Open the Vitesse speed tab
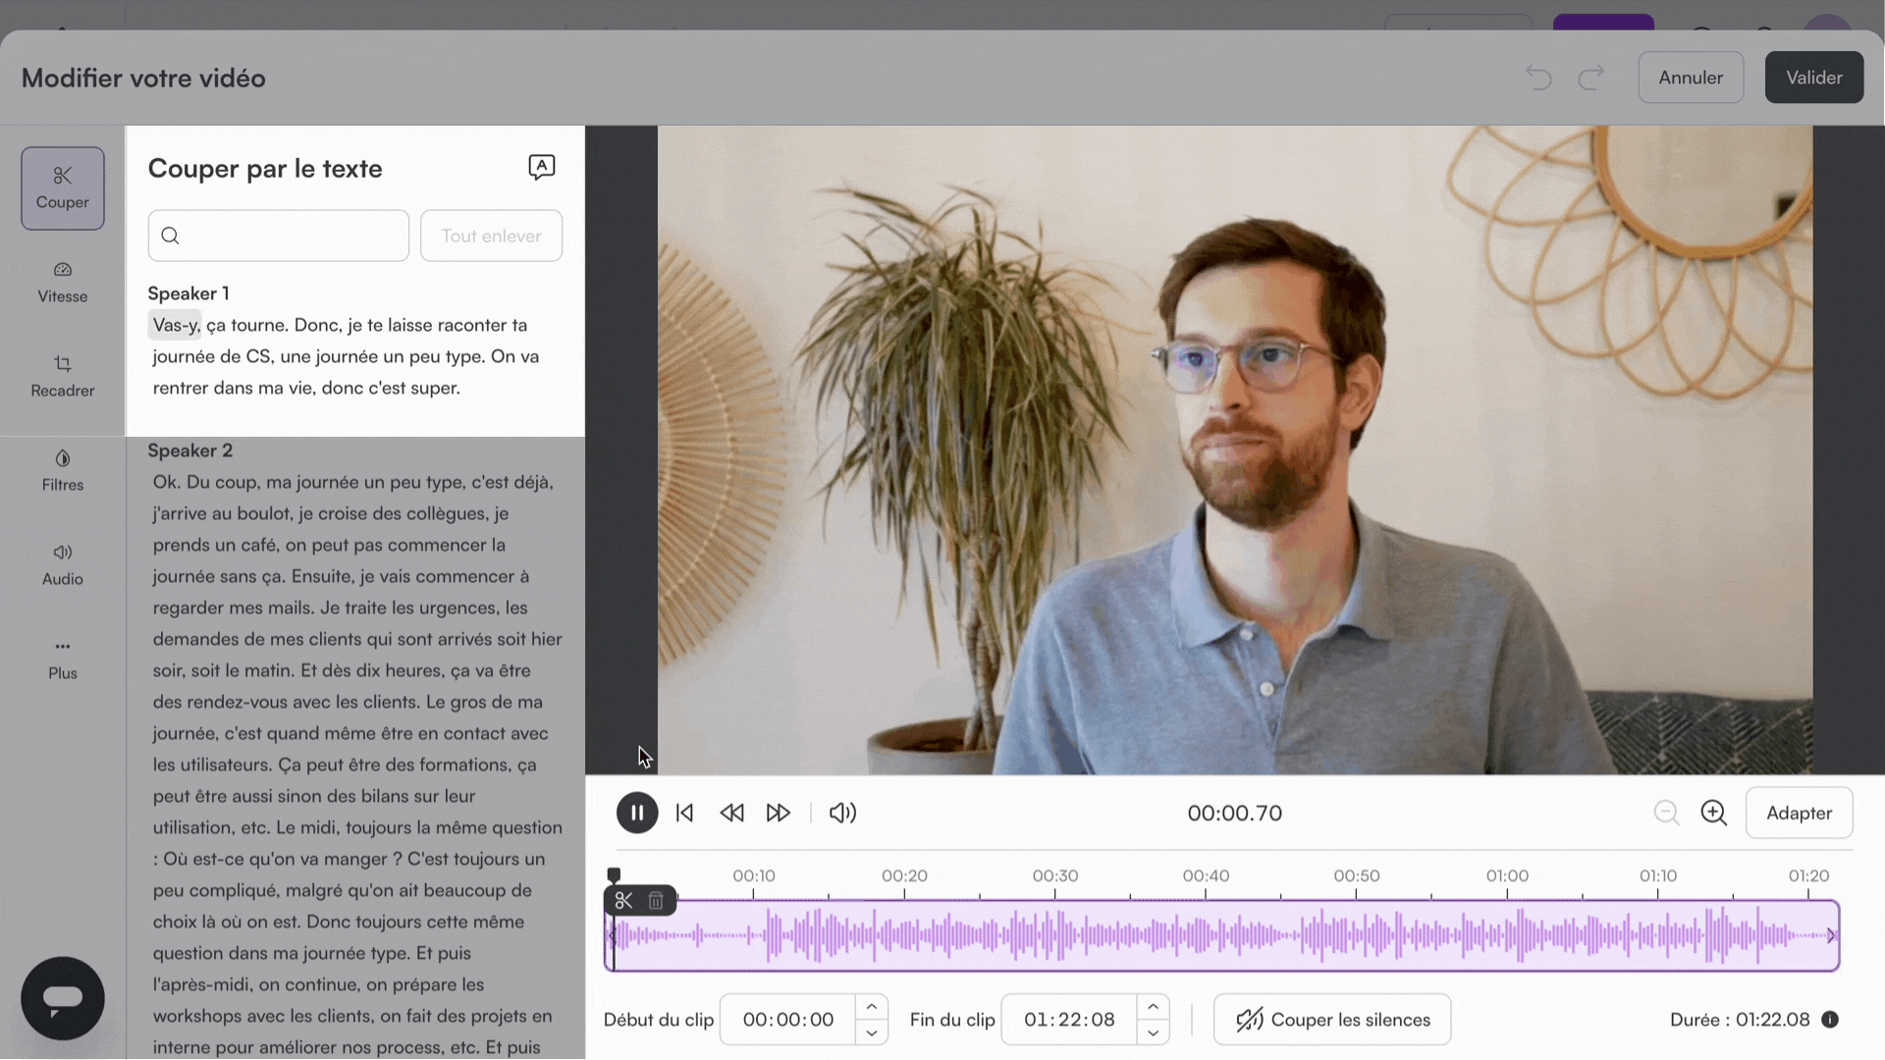 pos(63,282)
